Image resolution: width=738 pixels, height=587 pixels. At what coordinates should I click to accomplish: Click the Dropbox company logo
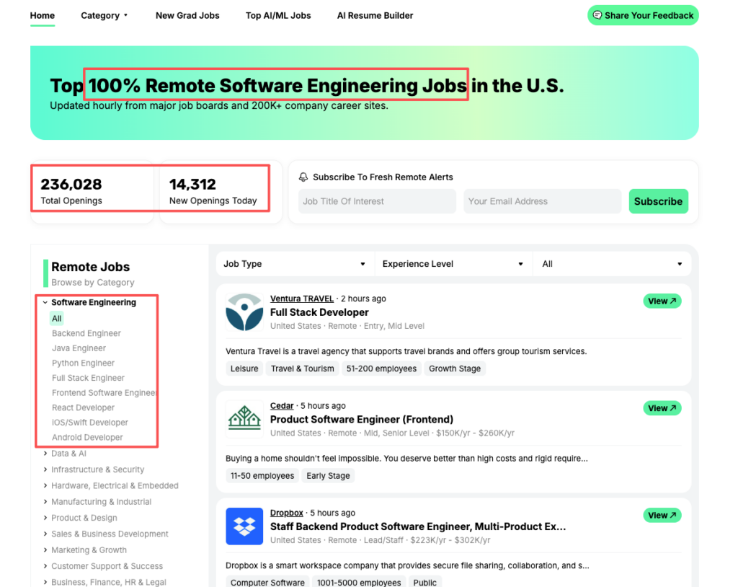(x=244, y=526)
